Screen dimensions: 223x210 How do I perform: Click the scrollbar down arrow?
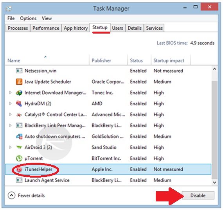pyautogui.click(x=214, y=182)
